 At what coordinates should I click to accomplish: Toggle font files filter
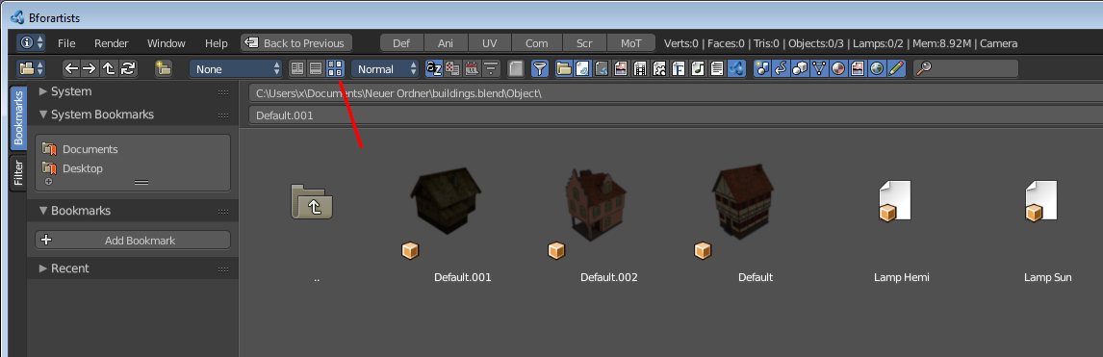pyautogui.click(x=679, y=68)
